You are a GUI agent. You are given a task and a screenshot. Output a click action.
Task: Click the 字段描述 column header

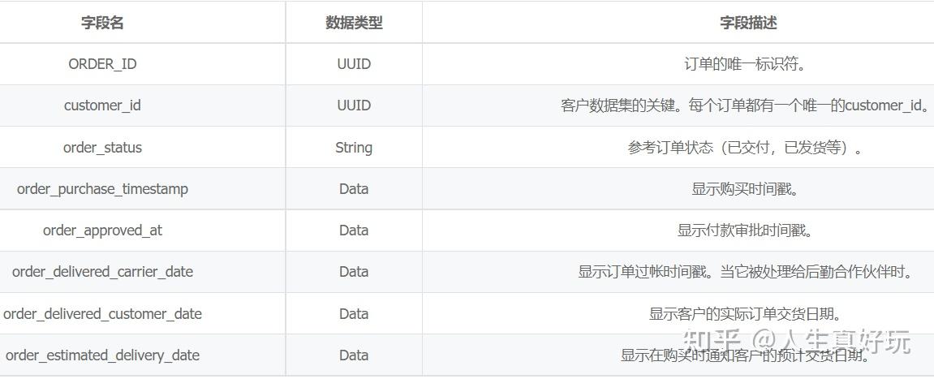pyautogui.click(x=748, y=23)
